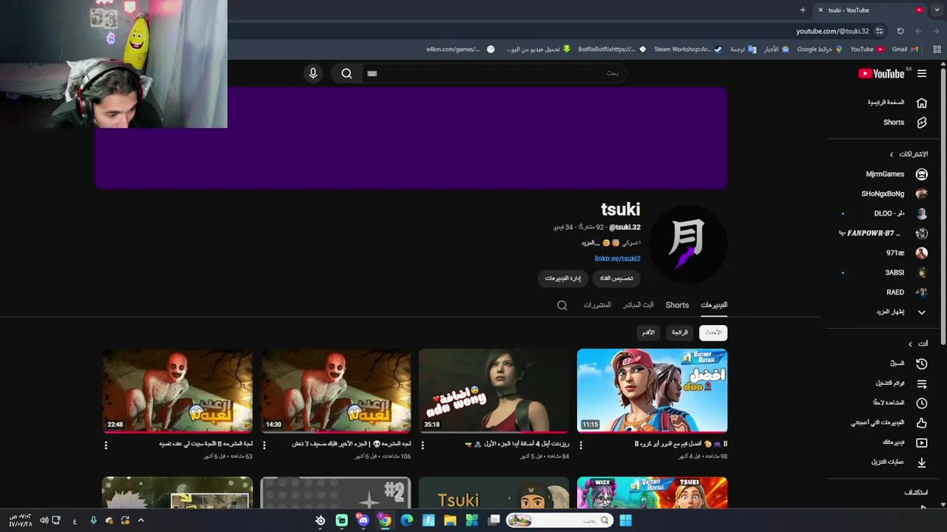Open options menu for Ada Wong video
This screenshot has width=947, height=532.
(422, 445)
